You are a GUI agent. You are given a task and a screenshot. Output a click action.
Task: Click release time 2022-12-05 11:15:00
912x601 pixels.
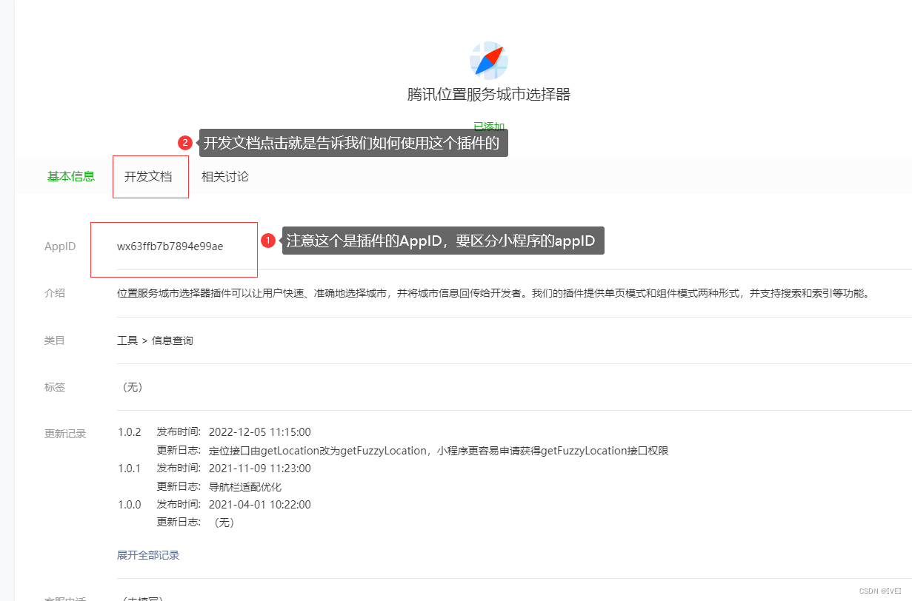260,432
